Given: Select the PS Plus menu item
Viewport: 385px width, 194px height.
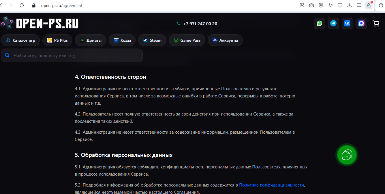Looking at the screenshot, I should point(57,40).
